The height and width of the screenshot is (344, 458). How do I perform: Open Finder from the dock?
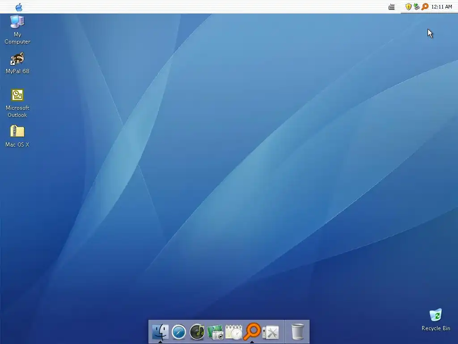[160, 332]
